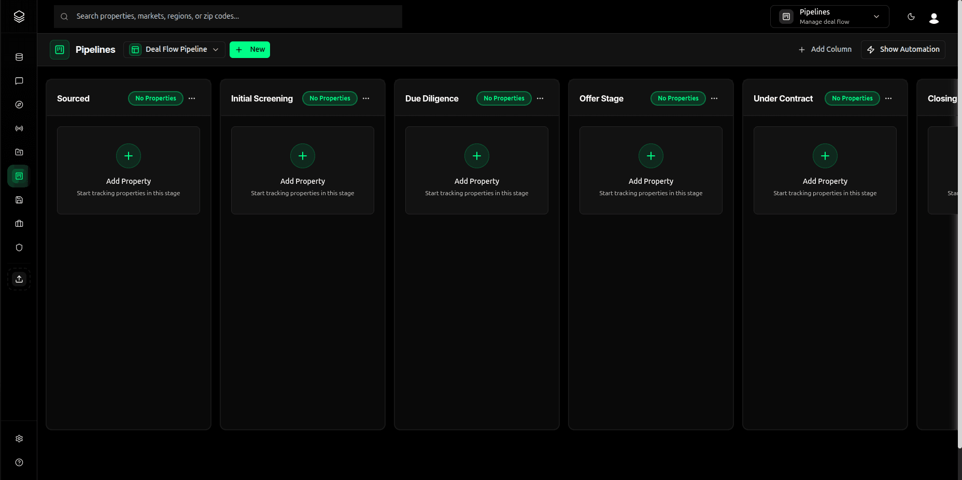Screen dimensions: 962x480
Task: Click Add Property text in Due Diligence
Action: [x=477, y=181]
